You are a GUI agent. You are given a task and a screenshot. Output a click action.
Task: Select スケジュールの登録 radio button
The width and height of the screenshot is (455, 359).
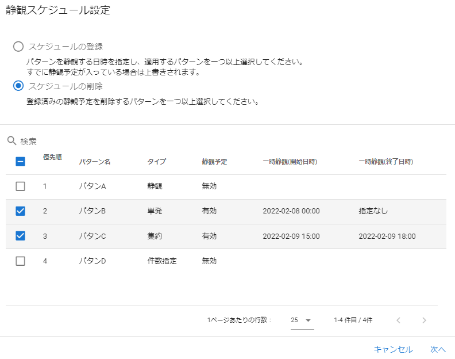pyautogui.click(x=18, y=47)
